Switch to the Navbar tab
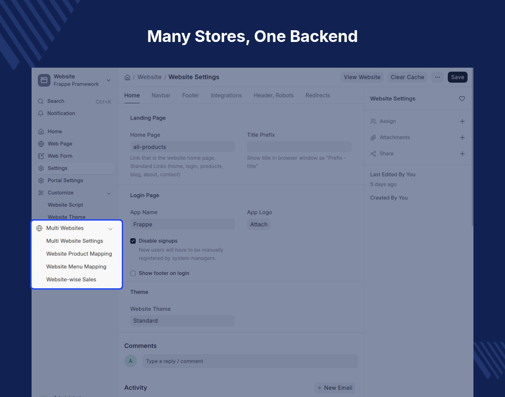The width and height of the screenshot is (505, 397). coord(161,95)
